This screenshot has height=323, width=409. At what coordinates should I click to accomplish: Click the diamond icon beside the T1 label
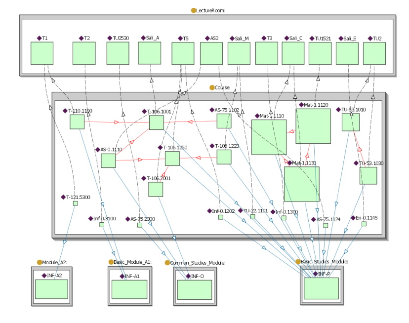tap(40, 38)
